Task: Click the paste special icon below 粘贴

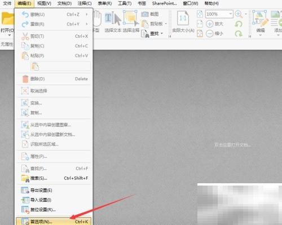Action: pos(35,67)
